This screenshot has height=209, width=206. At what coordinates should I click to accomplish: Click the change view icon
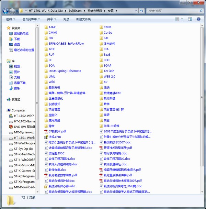(x=177, y=19)
